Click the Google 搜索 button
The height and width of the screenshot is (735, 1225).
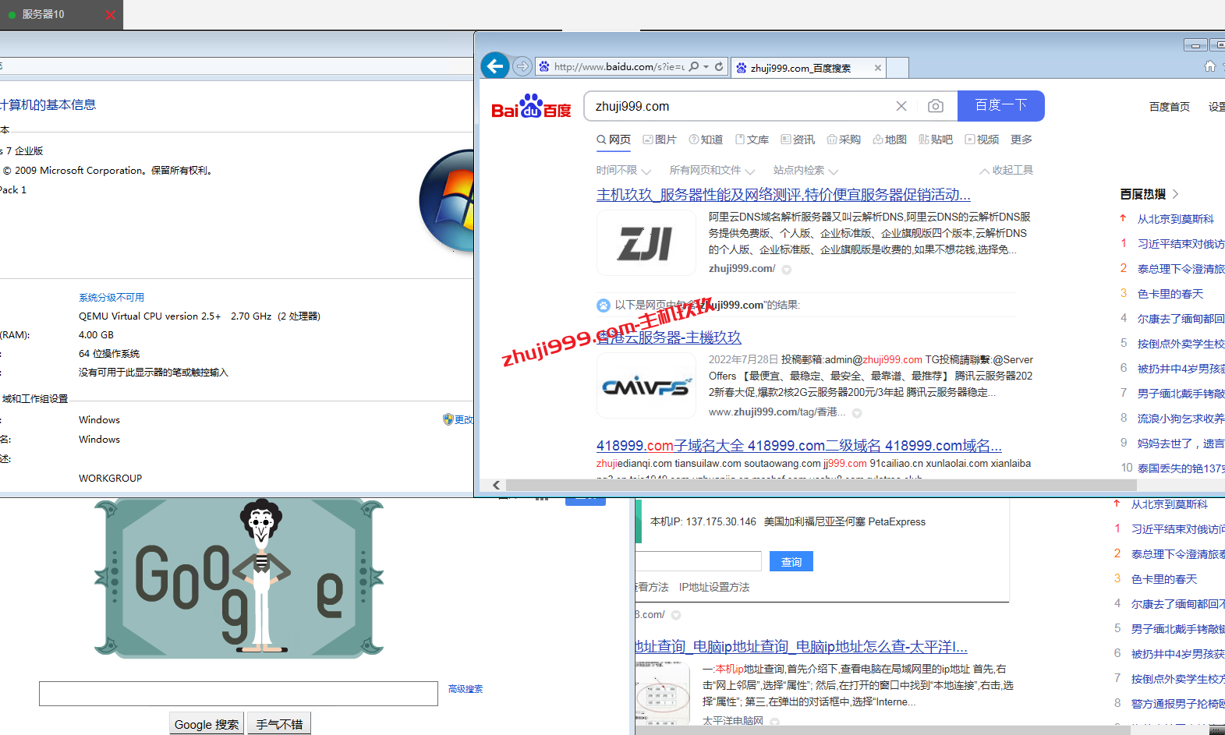click(x=207, y=724)
